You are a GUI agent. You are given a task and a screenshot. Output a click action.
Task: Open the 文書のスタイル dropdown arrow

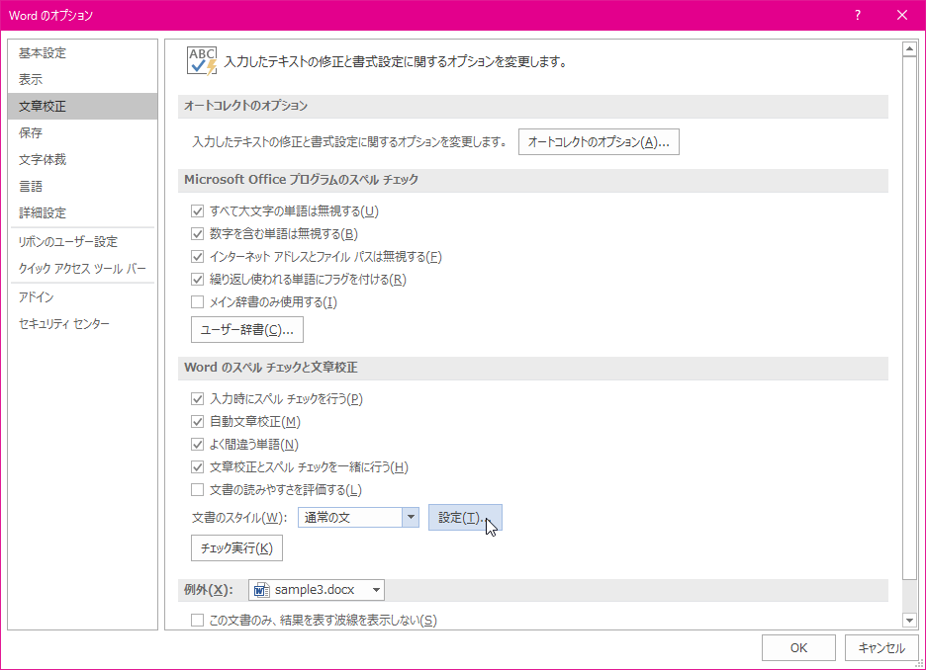pos(411,518)
